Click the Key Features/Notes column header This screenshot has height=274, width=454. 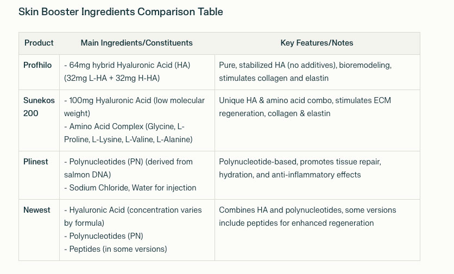click(317, 43)
